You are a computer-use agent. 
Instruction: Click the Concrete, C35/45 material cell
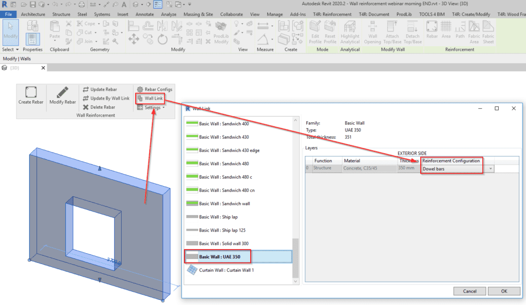click(369, 168)
